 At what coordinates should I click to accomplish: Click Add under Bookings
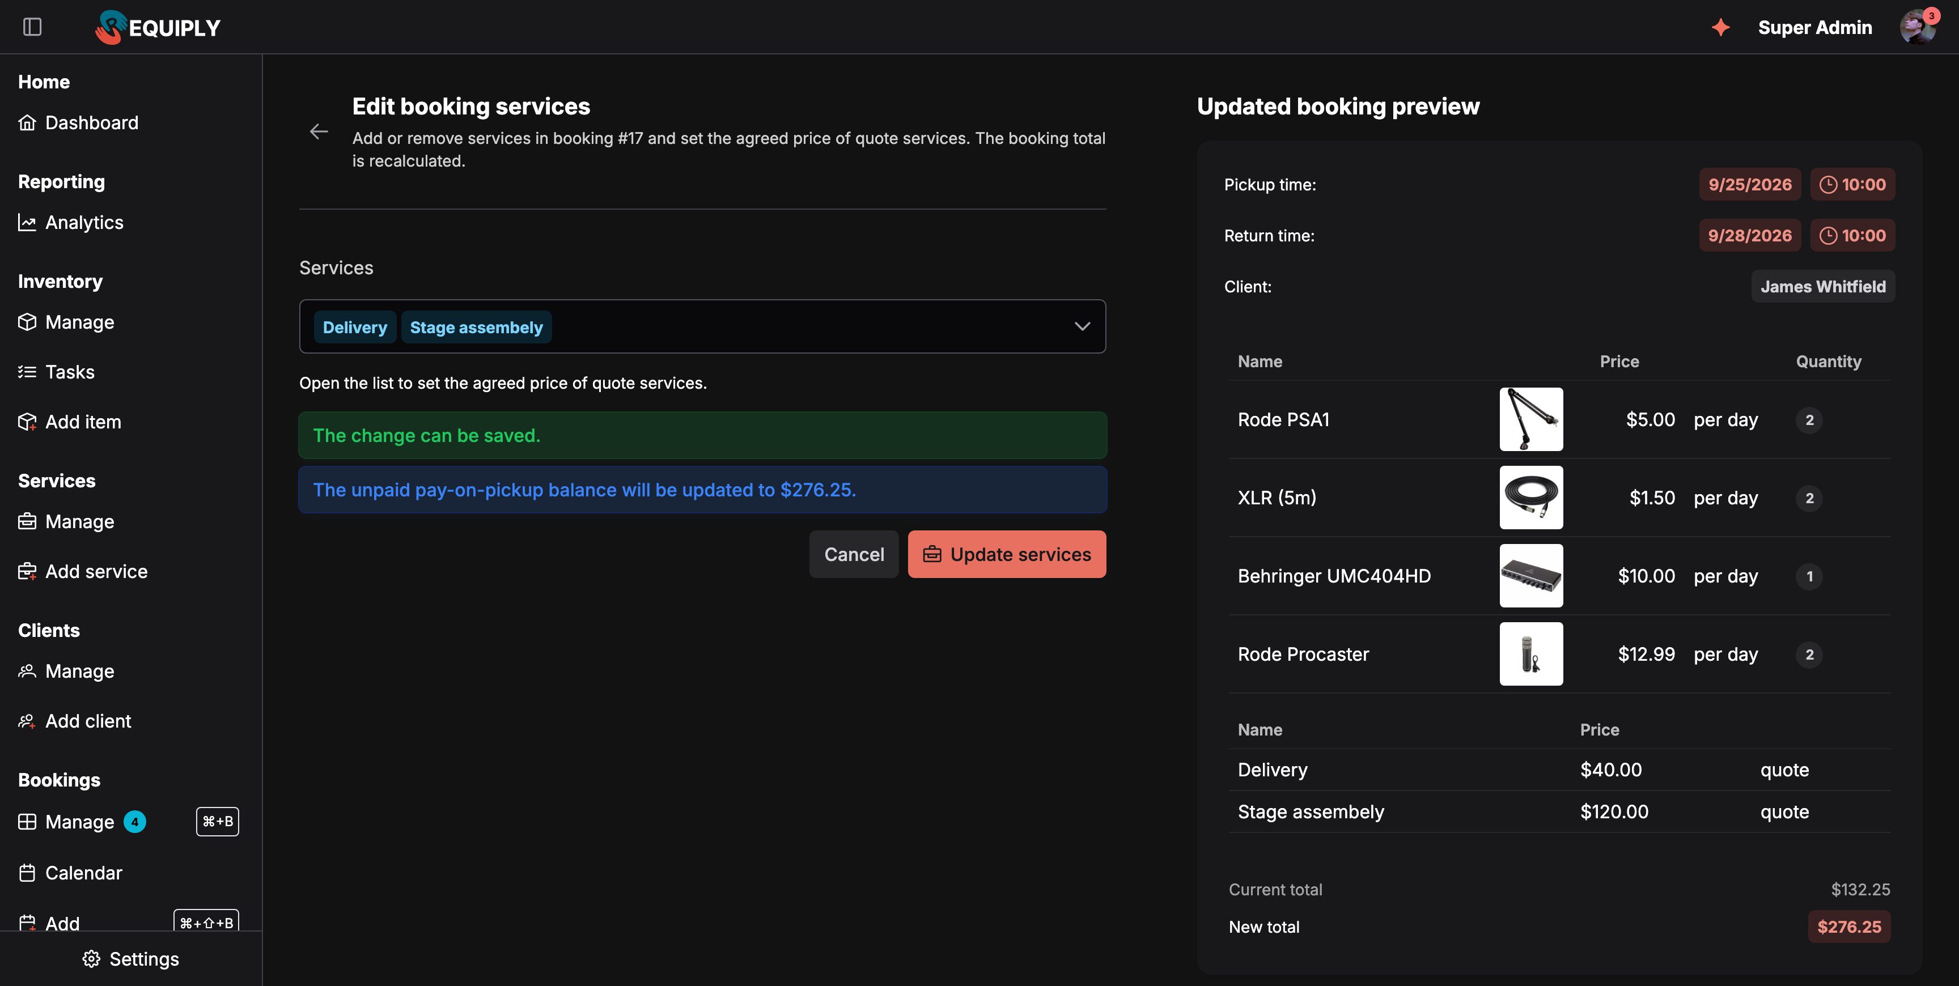point(49,923)
